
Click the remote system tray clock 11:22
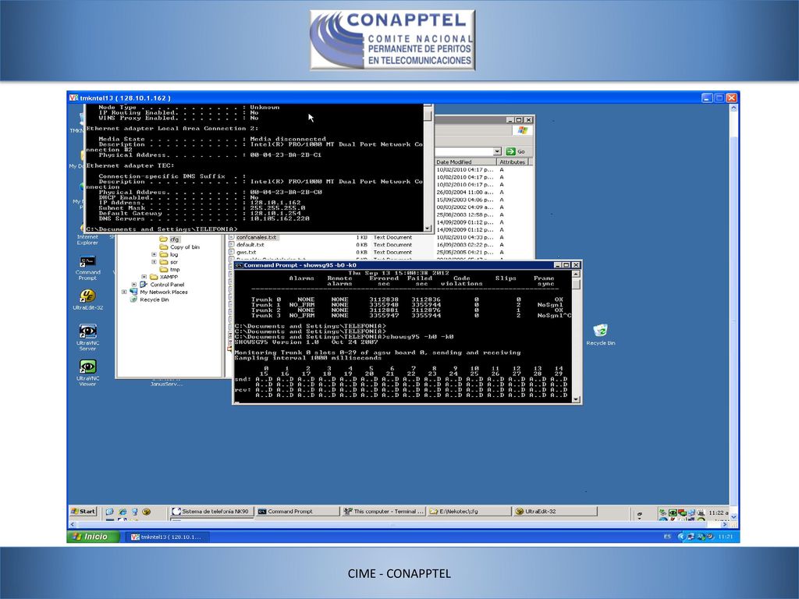[718, 512]
